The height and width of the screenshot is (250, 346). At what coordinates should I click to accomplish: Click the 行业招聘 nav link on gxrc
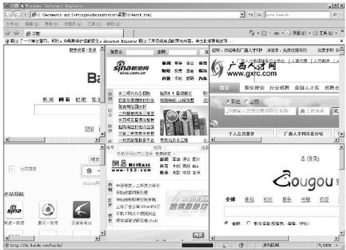click(279, 88)
